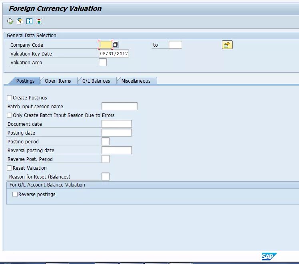Focus the Company Code from field

tap(106, 45)
